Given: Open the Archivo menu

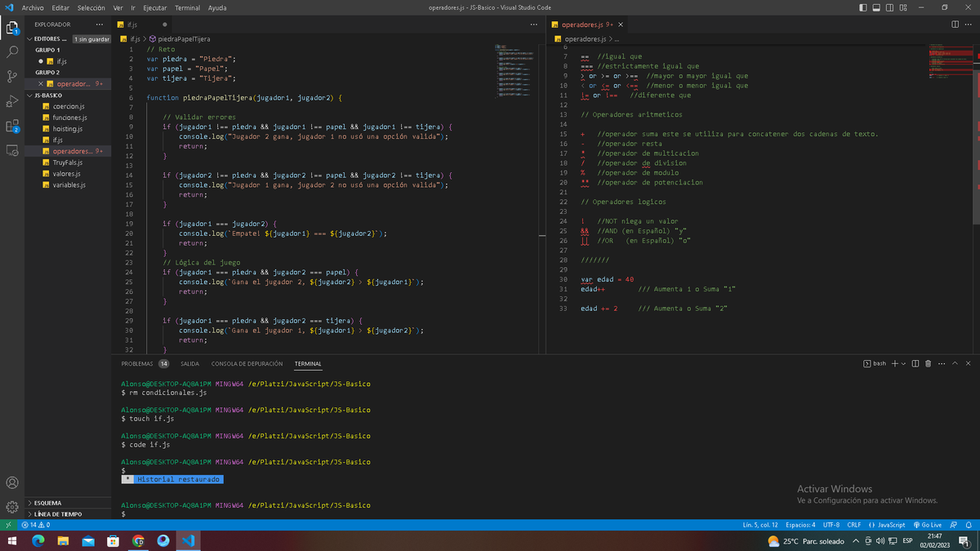Looking at the screenshot, I should (x=33, y=7).
